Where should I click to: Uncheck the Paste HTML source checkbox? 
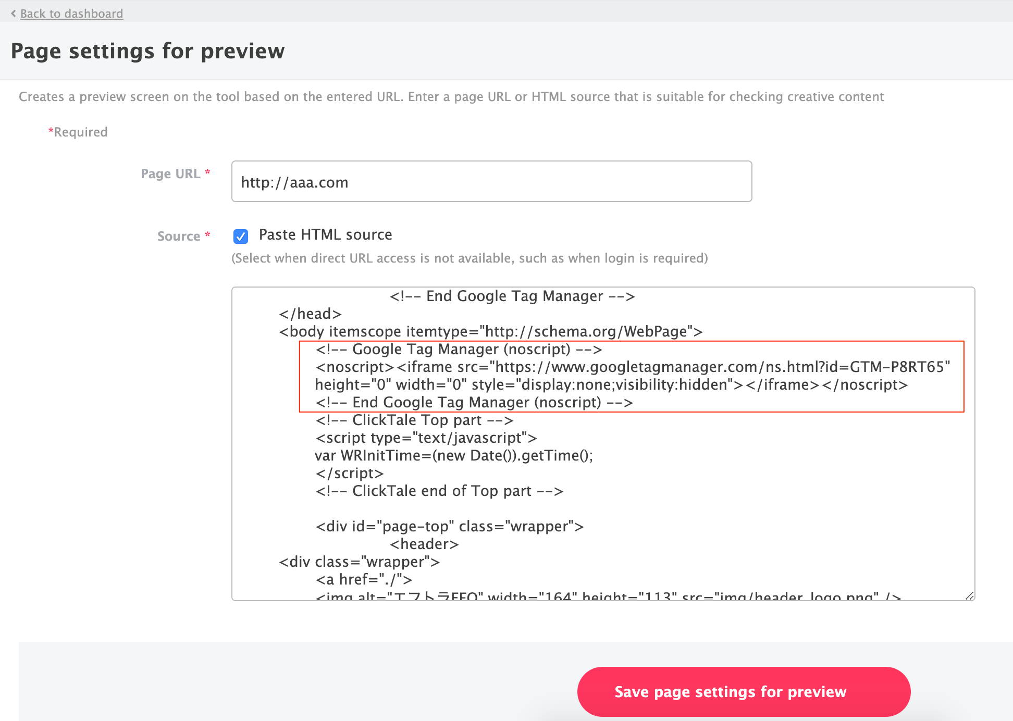241,236
